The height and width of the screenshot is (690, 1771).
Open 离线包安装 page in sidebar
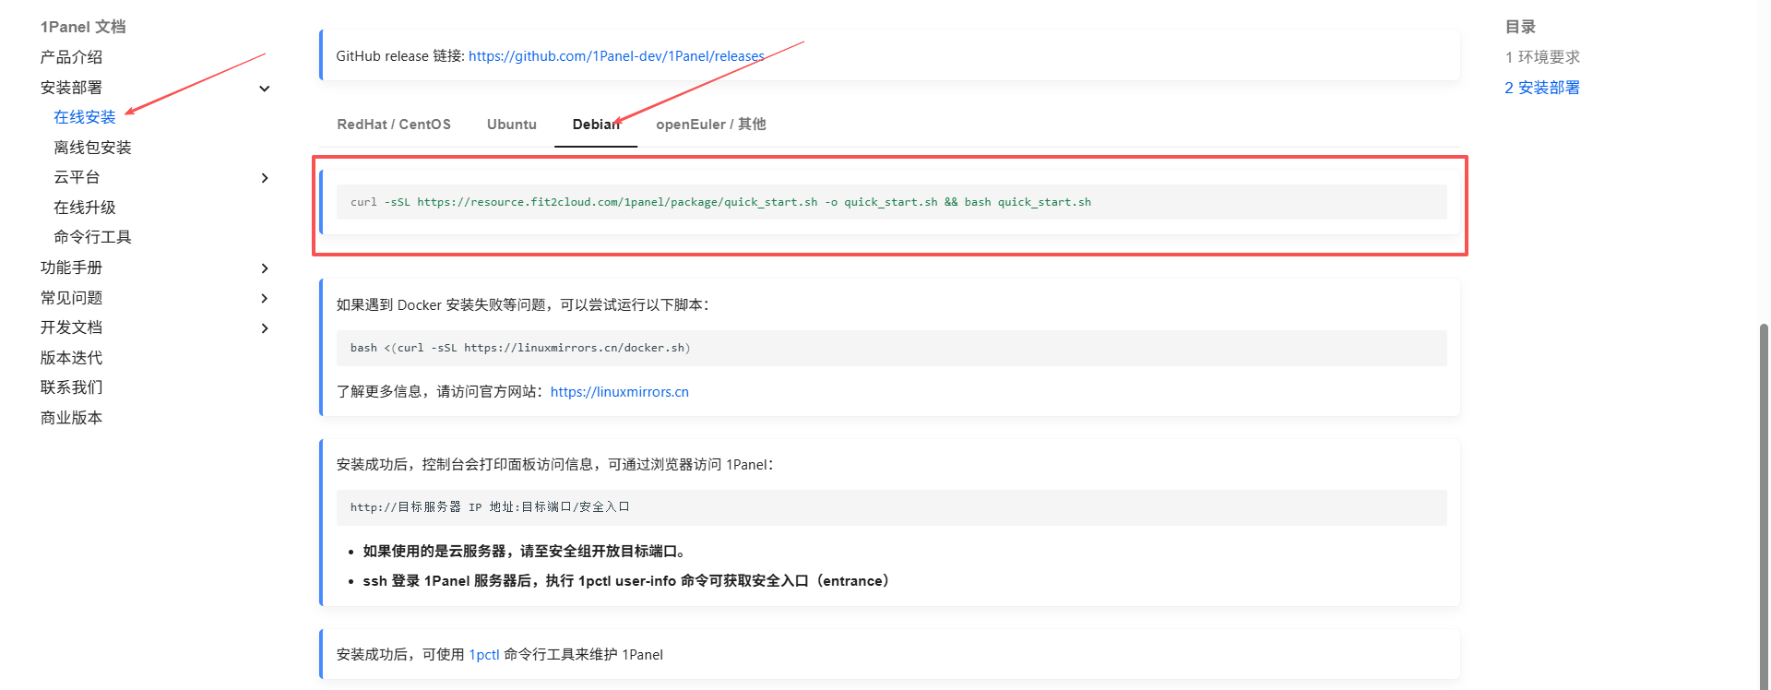92,148
